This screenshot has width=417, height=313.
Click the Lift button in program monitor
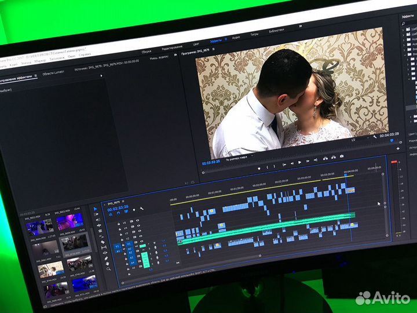point(325,158)
